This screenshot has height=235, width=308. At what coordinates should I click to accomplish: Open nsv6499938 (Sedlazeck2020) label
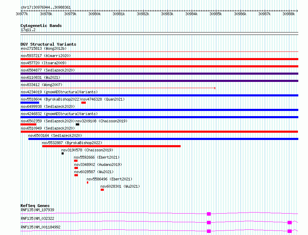48,106
